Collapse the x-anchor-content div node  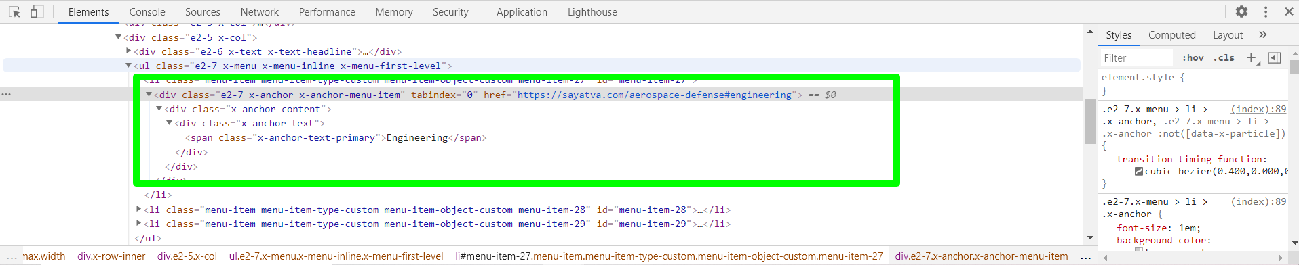159,109
